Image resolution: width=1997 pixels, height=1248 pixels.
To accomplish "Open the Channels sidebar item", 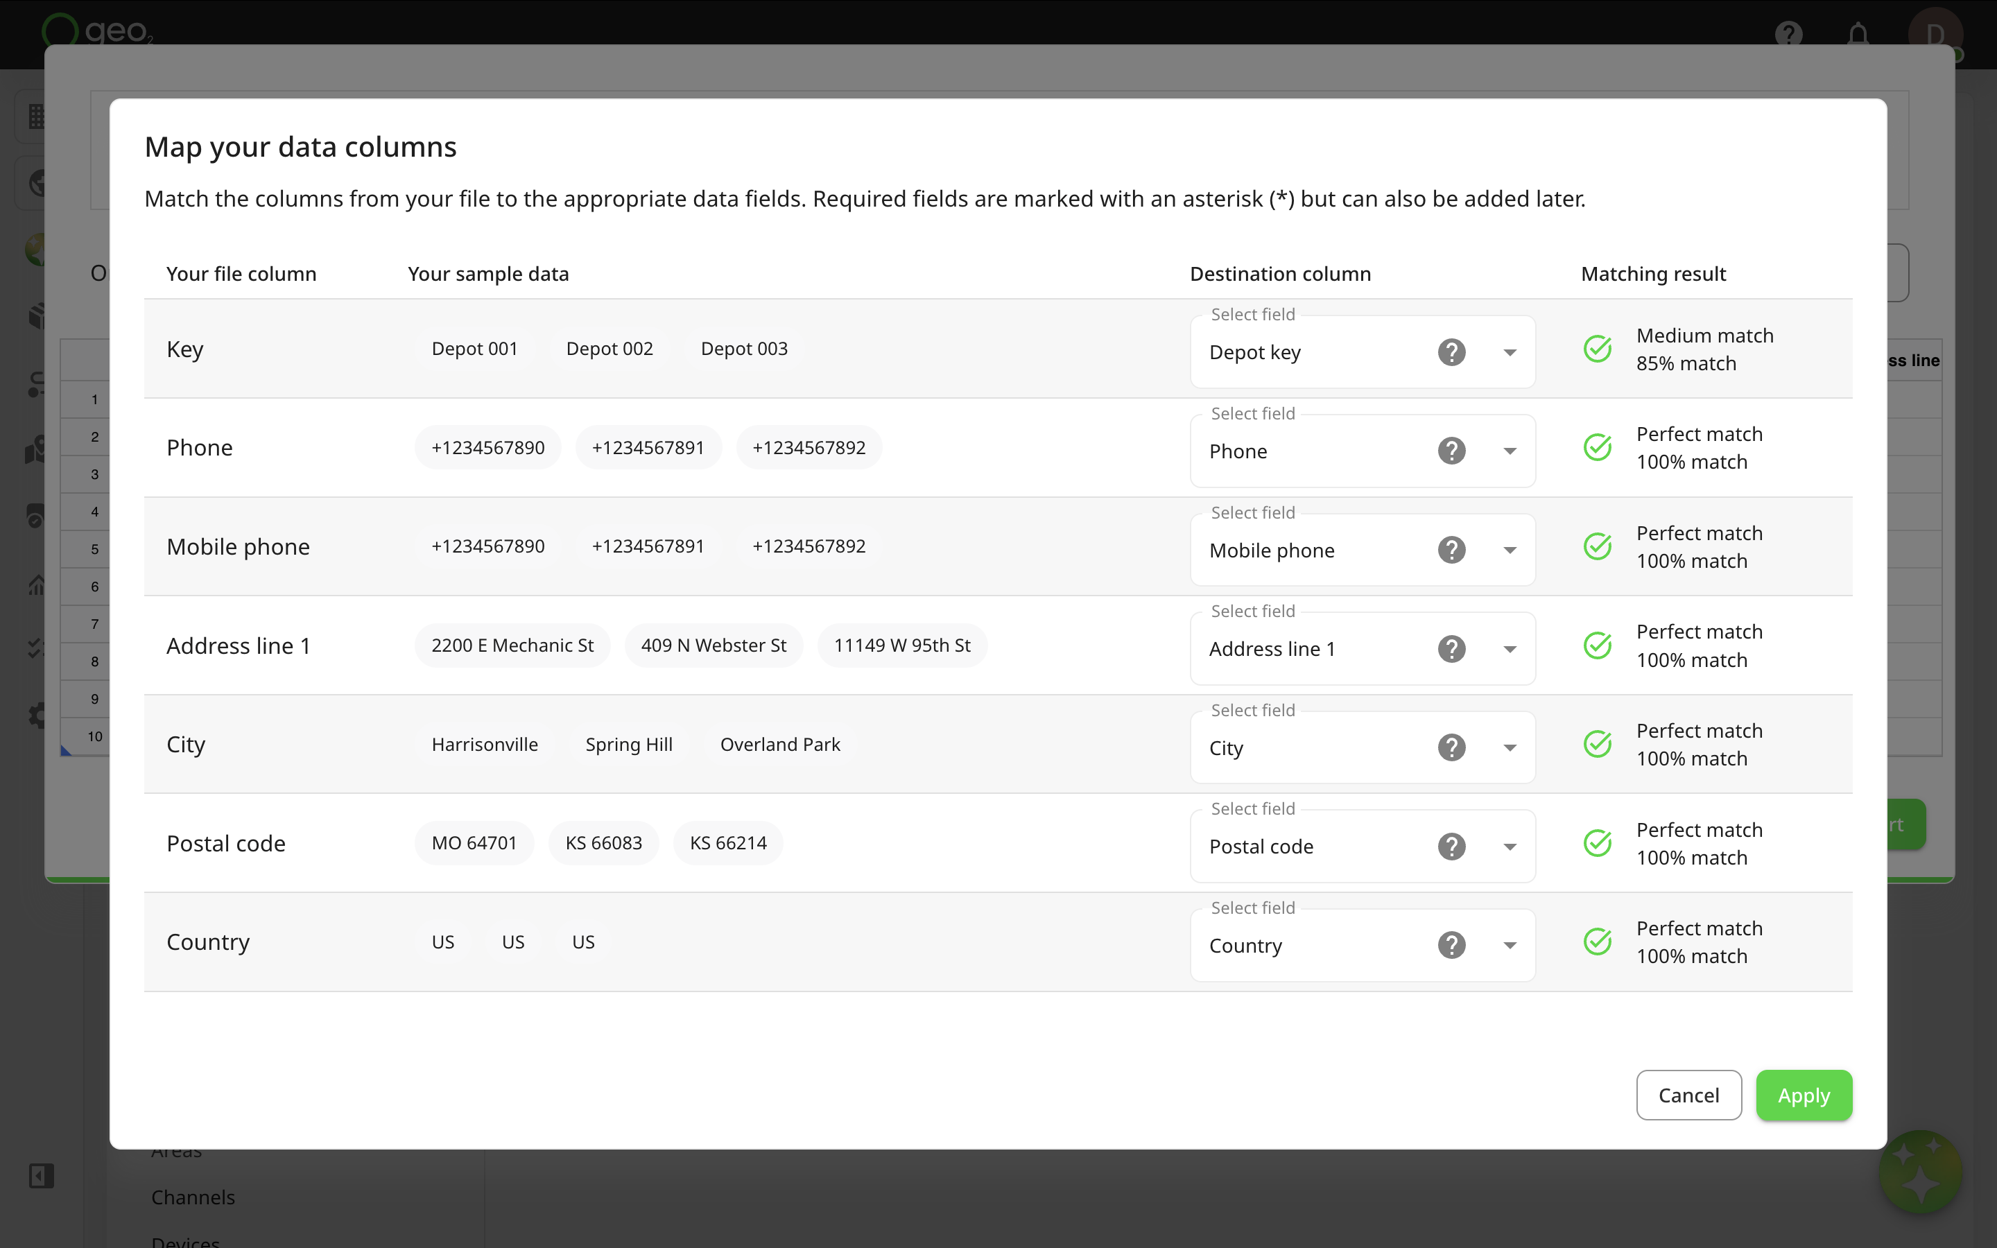I will coord(193,1197).
